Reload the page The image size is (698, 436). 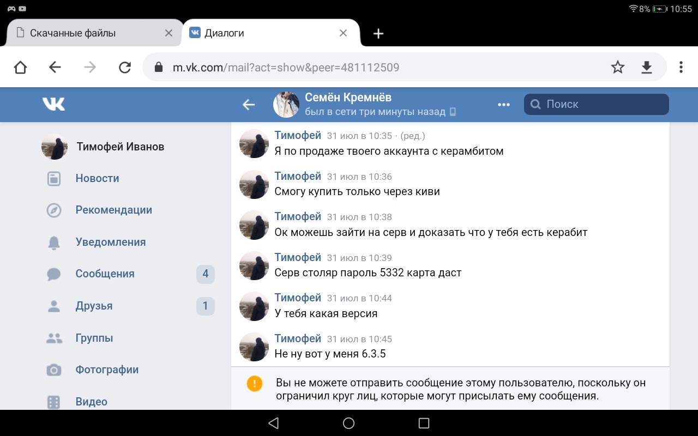[x=125, y=67]
